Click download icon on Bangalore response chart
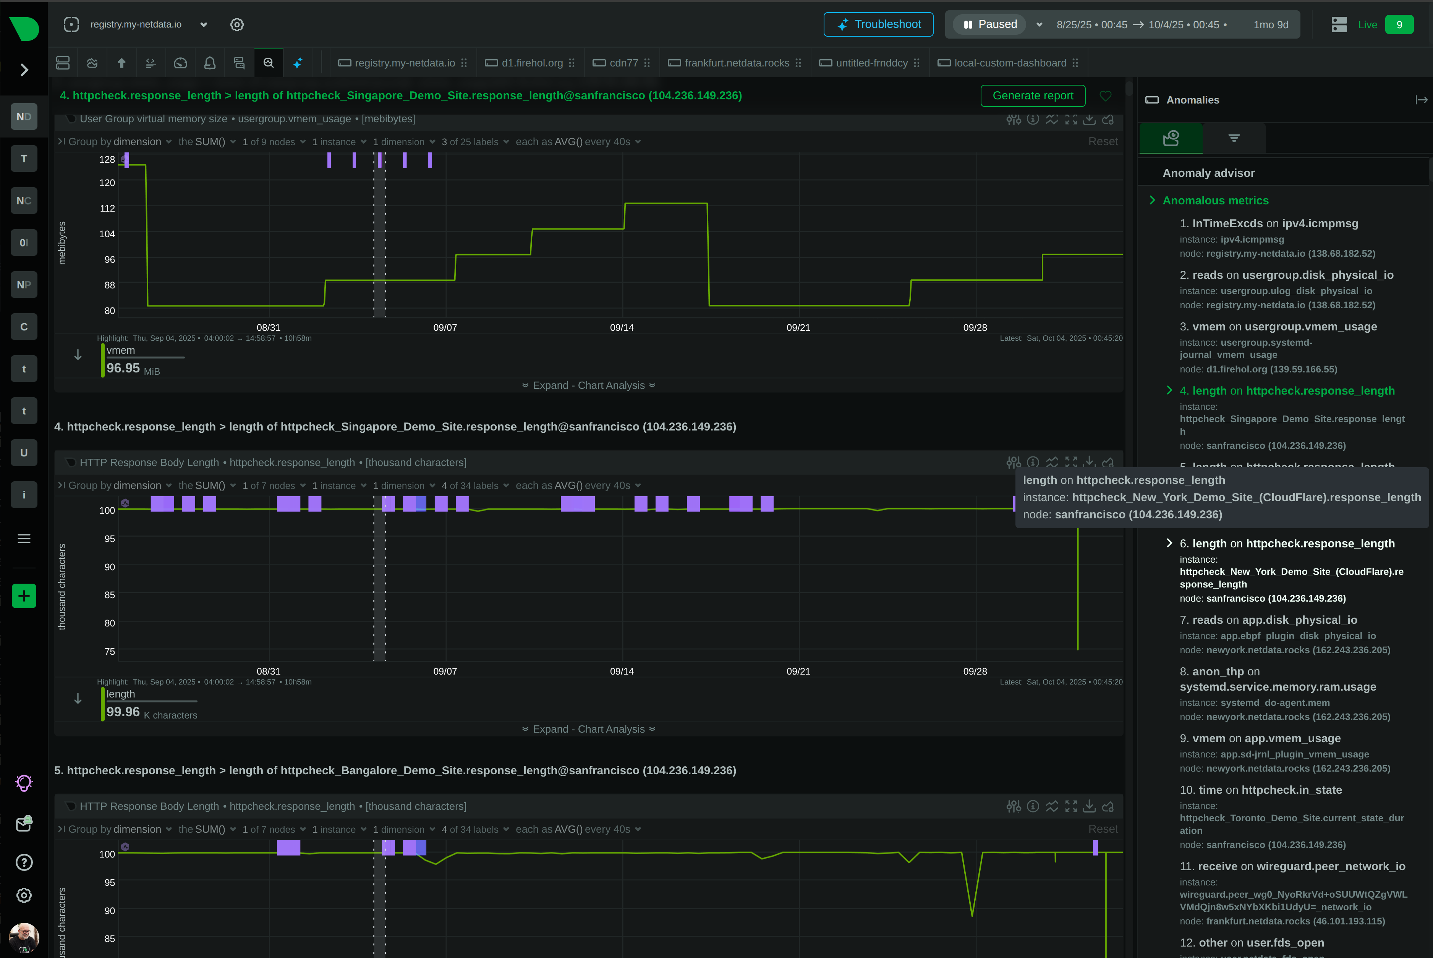The image size is (1433, 958). point(1089,806)
